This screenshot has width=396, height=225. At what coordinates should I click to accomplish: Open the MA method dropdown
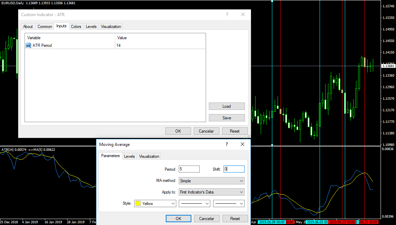pos(211,181)
